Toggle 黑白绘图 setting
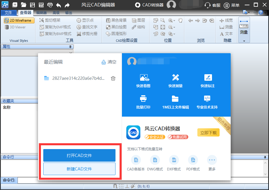The image size is (269, 190). pyautogui.click(x=116, y=27)
